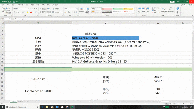Toggle Italic formatting button
194x109 pixels.
(x=17, y=12)
